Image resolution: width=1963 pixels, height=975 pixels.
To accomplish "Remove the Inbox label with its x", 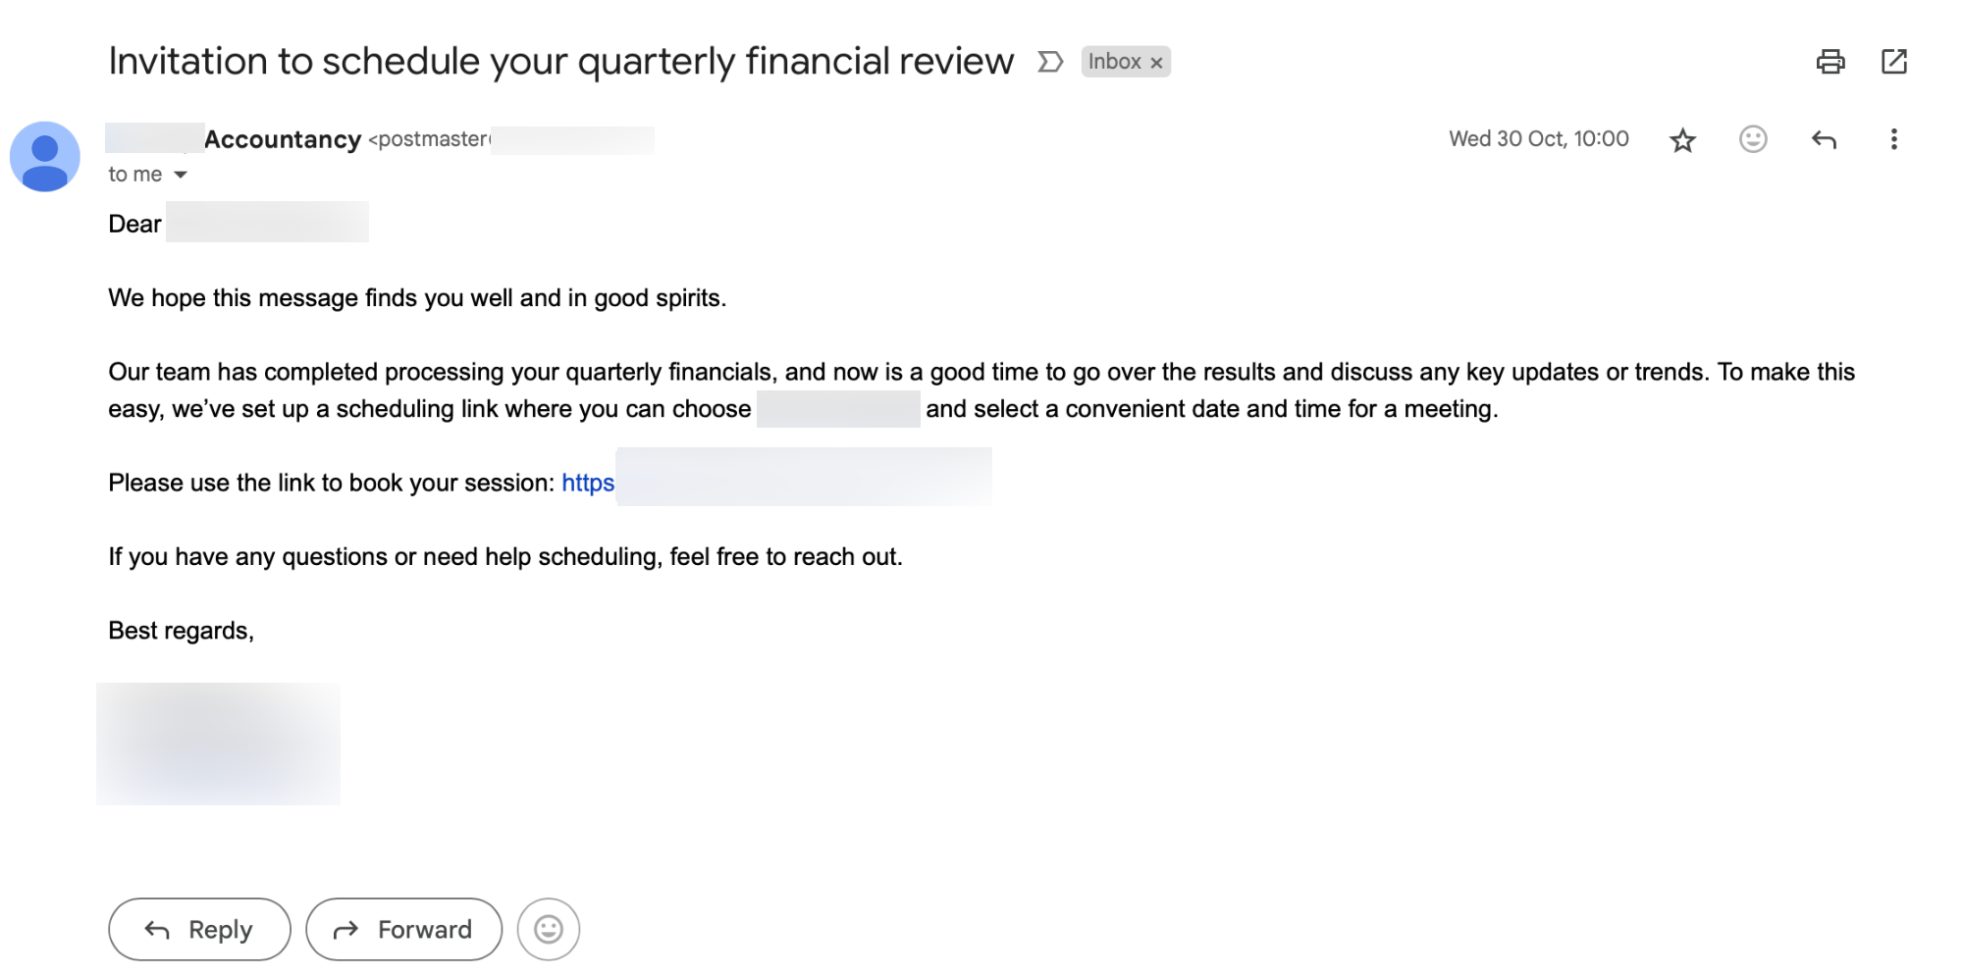I will click(x=1157, y=63).
